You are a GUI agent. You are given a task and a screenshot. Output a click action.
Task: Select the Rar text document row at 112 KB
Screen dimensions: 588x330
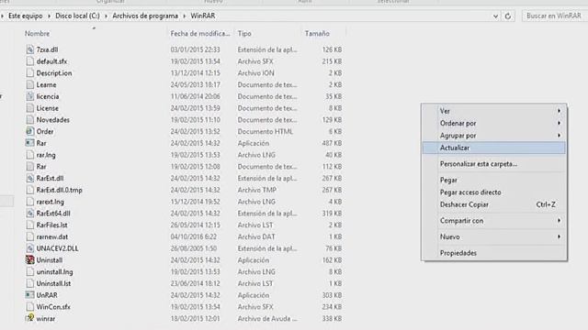coord(184,167)
